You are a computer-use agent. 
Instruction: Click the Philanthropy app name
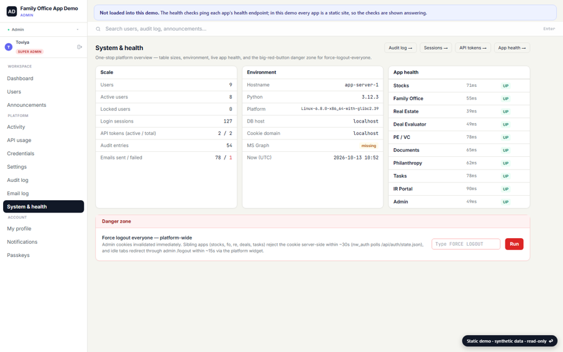pyautogui.click(x=407, y=163)
